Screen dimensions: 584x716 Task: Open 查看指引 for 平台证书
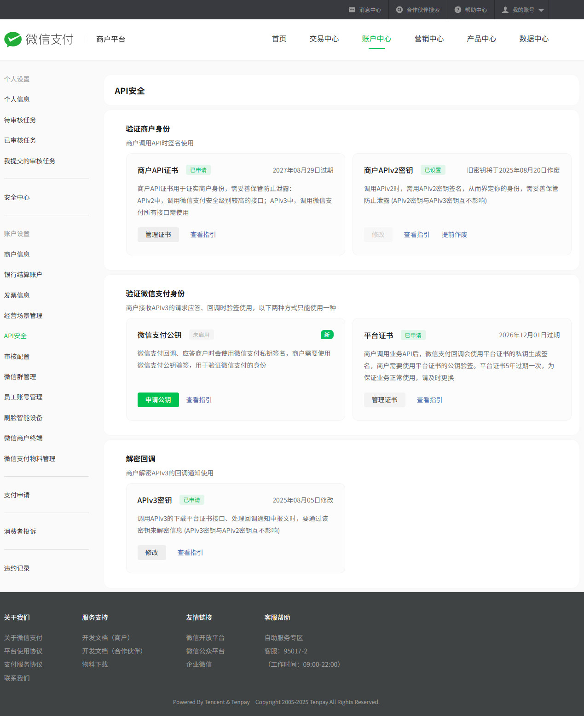point(430,400)
